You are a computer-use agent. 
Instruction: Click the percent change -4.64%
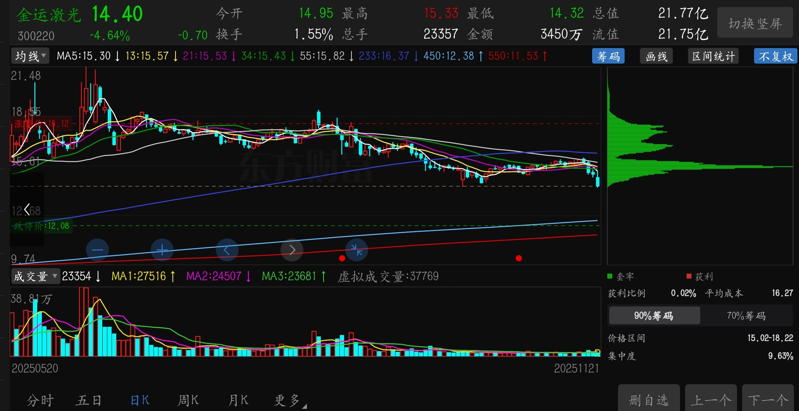click(110, 36)
